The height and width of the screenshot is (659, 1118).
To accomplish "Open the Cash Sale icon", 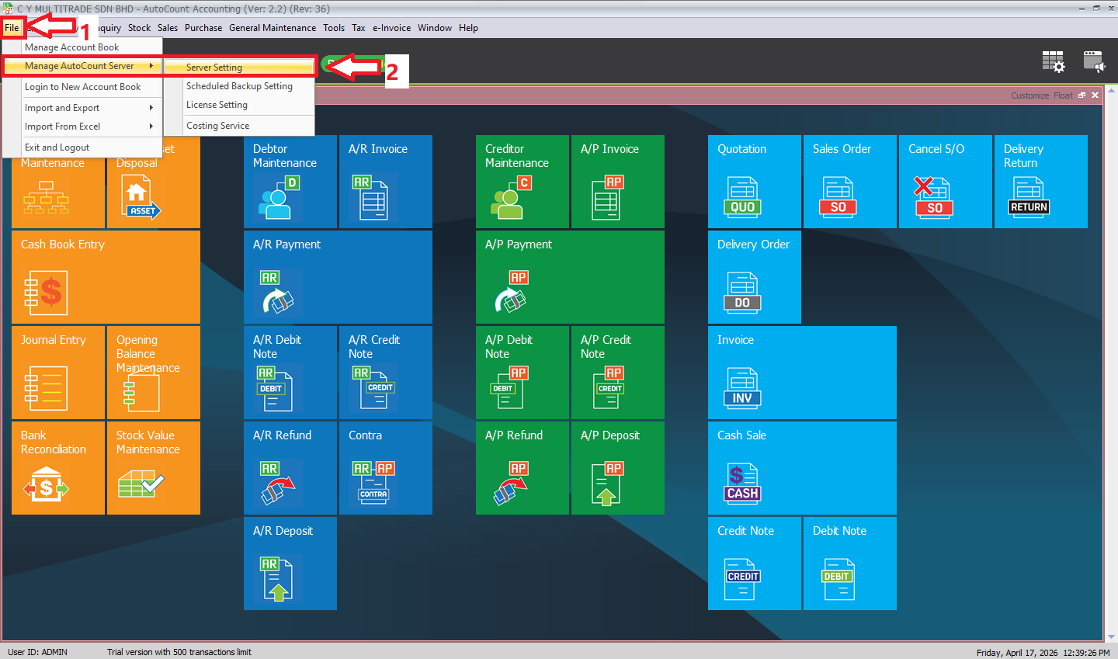I will click(x=742, y=484).
